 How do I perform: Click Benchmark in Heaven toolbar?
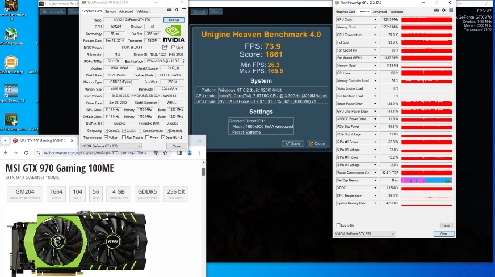click(53, 12)
